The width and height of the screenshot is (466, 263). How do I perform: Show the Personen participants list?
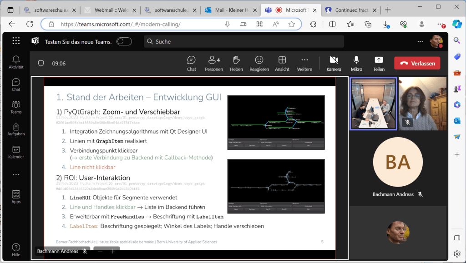(213, 63)
